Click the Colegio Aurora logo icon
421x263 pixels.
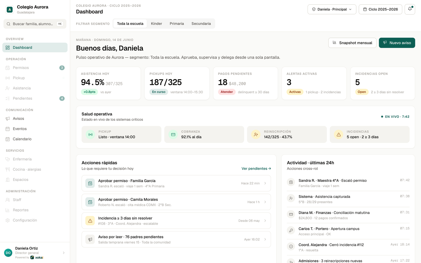click(x=10, y=10)
